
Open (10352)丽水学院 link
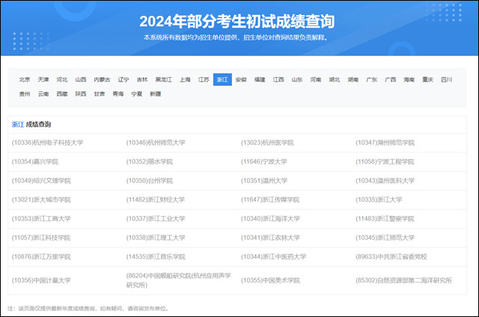click(x=150, y=161)
